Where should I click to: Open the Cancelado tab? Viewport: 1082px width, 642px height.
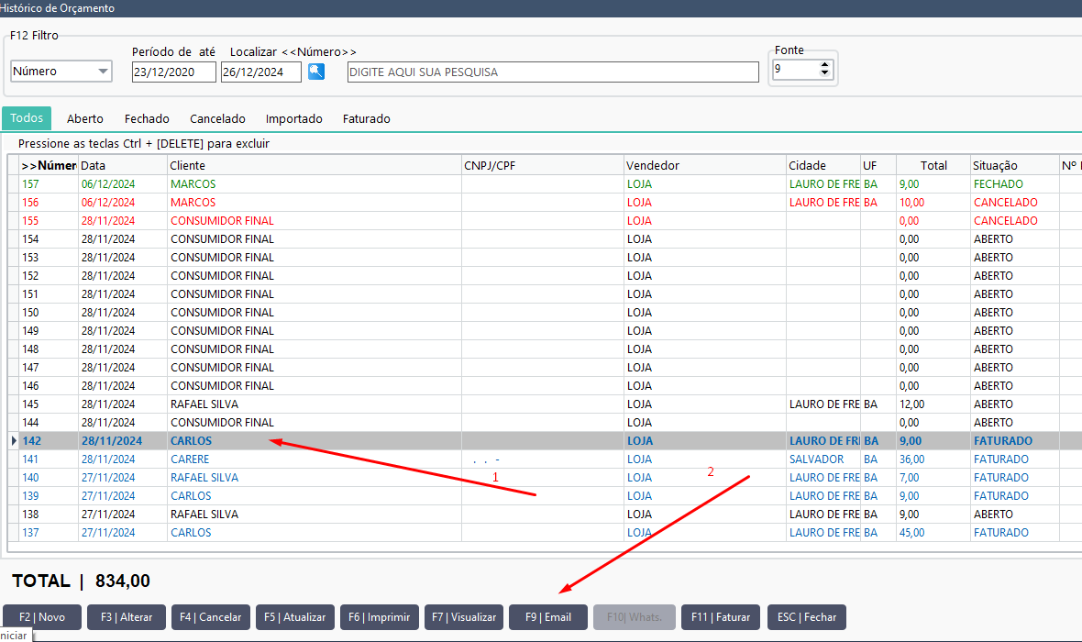pyautogui.click(x=217, y=118)
